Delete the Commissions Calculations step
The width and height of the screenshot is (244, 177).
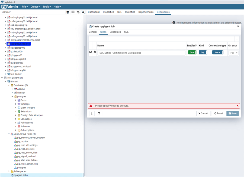pos(95,52)
